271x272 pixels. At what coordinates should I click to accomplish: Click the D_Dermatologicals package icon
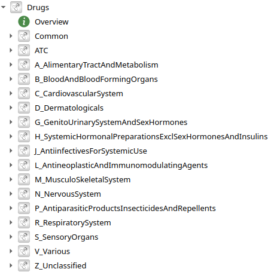[24, 108]
